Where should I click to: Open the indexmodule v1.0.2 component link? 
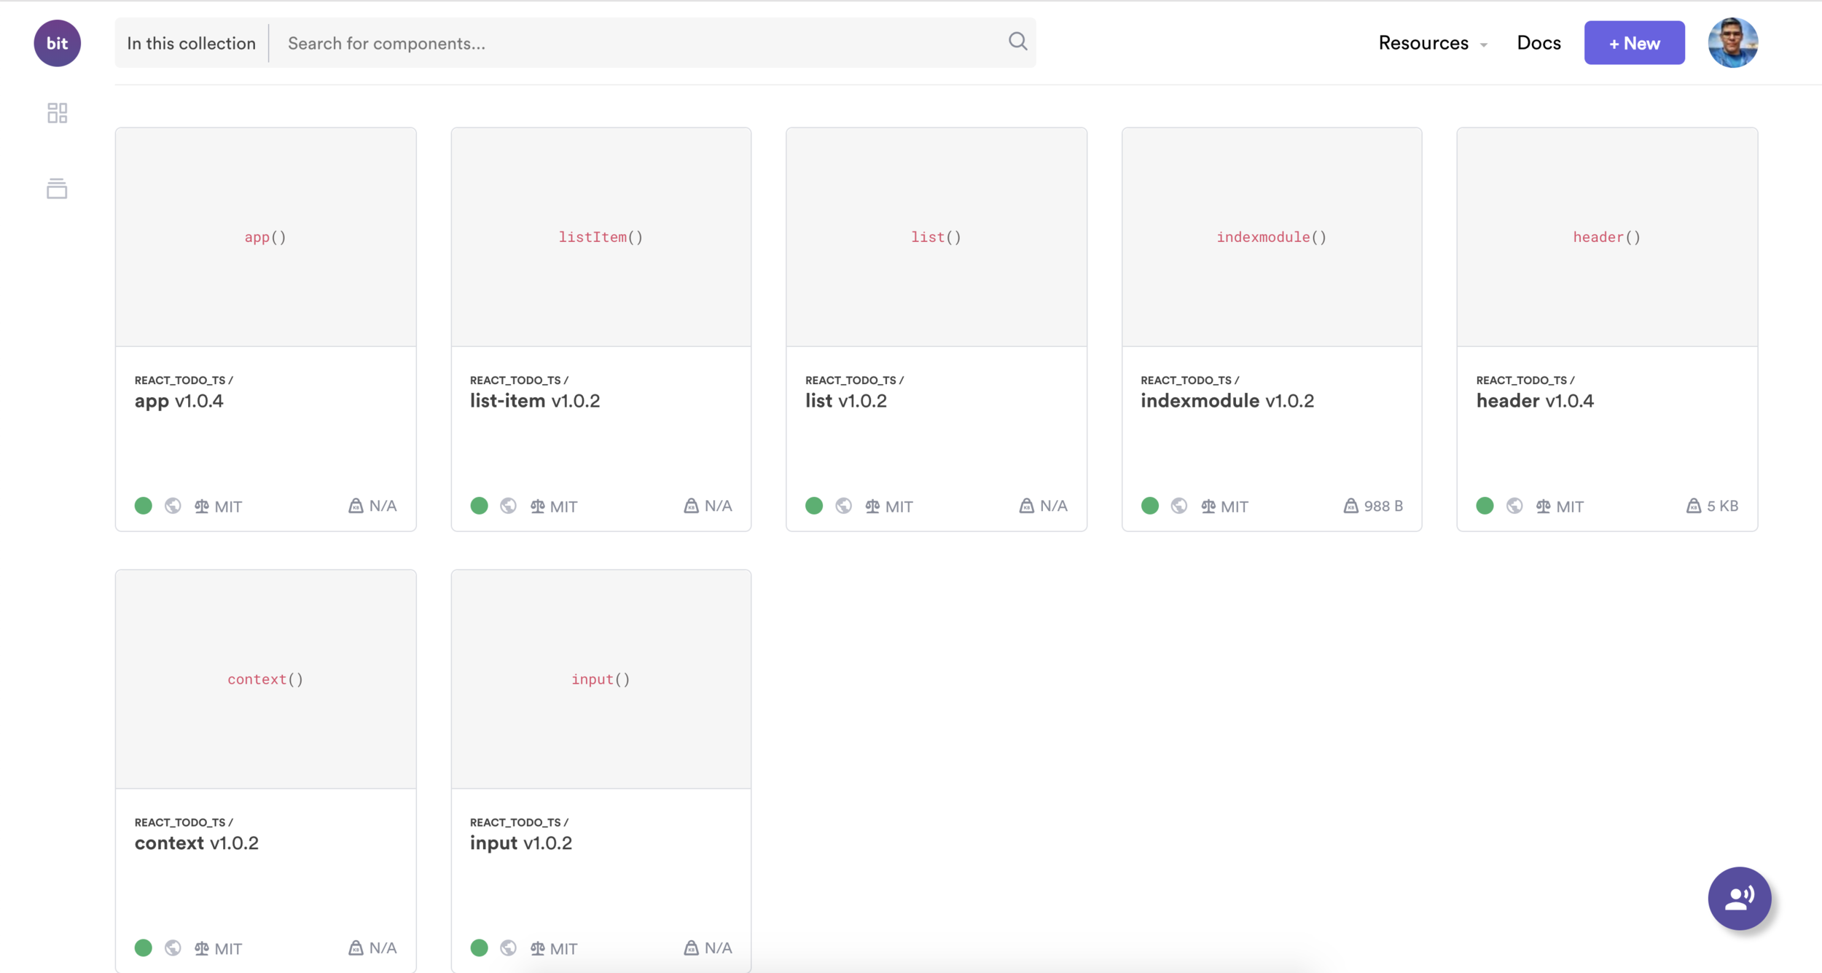(1227, 401)
